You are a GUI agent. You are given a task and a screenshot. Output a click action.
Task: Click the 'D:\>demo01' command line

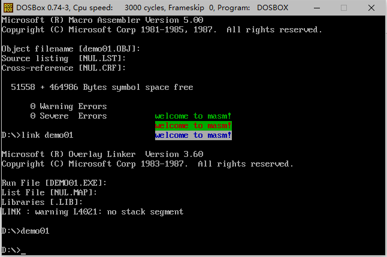point(25,231)
